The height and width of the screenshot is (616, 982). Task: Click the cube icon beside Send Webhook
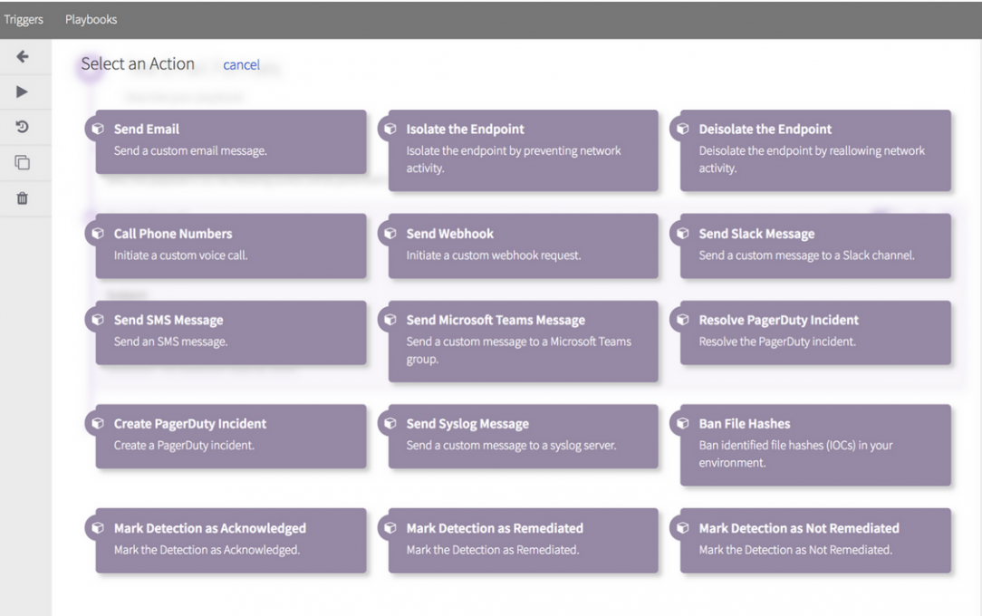tap(390, 234)
